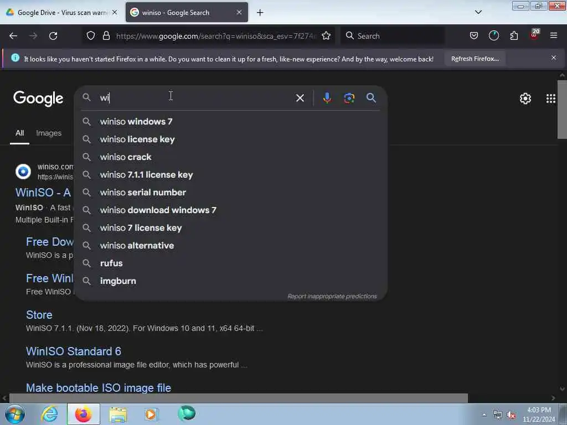Image resolution: width=567 pixels, height=425 pixels.
Task: Open Google quick settings gear
Action: (525, 99)
